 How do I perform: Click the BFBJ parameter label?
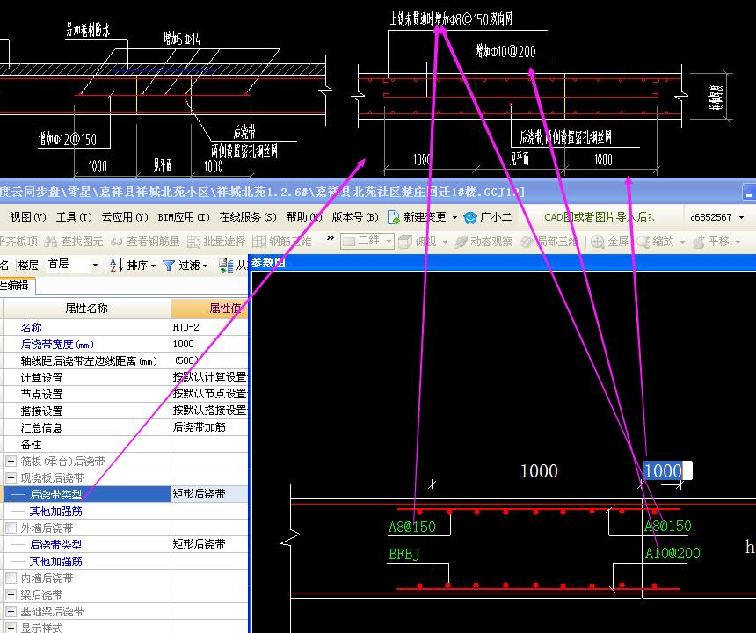pyautogui.click(x=404, y=555)
